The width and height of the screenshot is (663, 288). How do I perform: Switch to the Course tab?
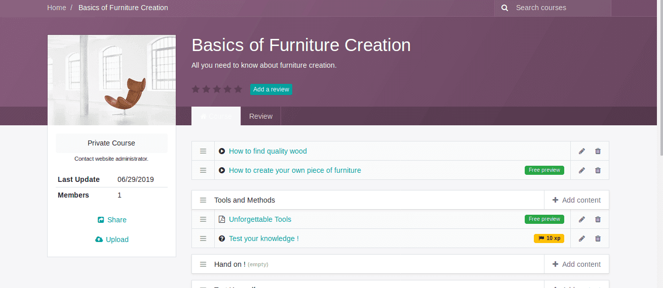pos(216,116)
